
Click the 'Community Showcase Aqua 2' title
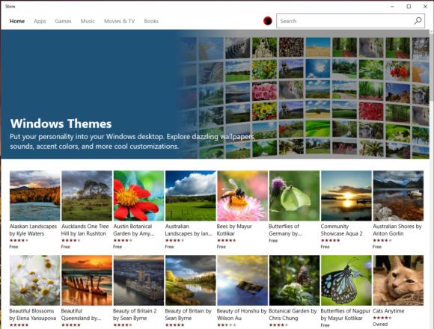point(341,230)
